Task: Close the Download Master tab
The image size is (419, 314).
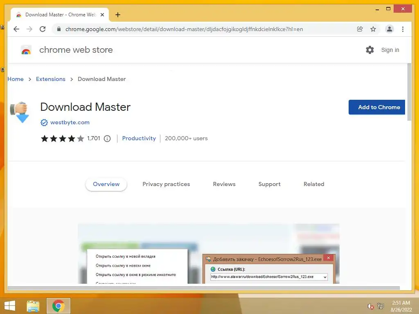Action: (102, 15)
